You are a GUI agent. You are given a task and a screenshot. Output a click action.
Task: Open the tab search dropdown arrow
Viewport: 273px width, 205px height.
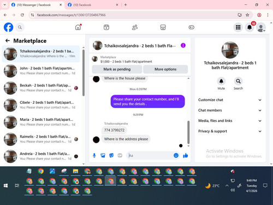5,5
